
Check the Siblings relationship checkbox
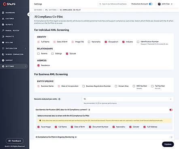(x=52, y=53)
